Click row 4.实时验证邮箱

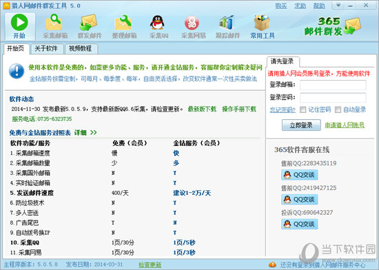30,183
